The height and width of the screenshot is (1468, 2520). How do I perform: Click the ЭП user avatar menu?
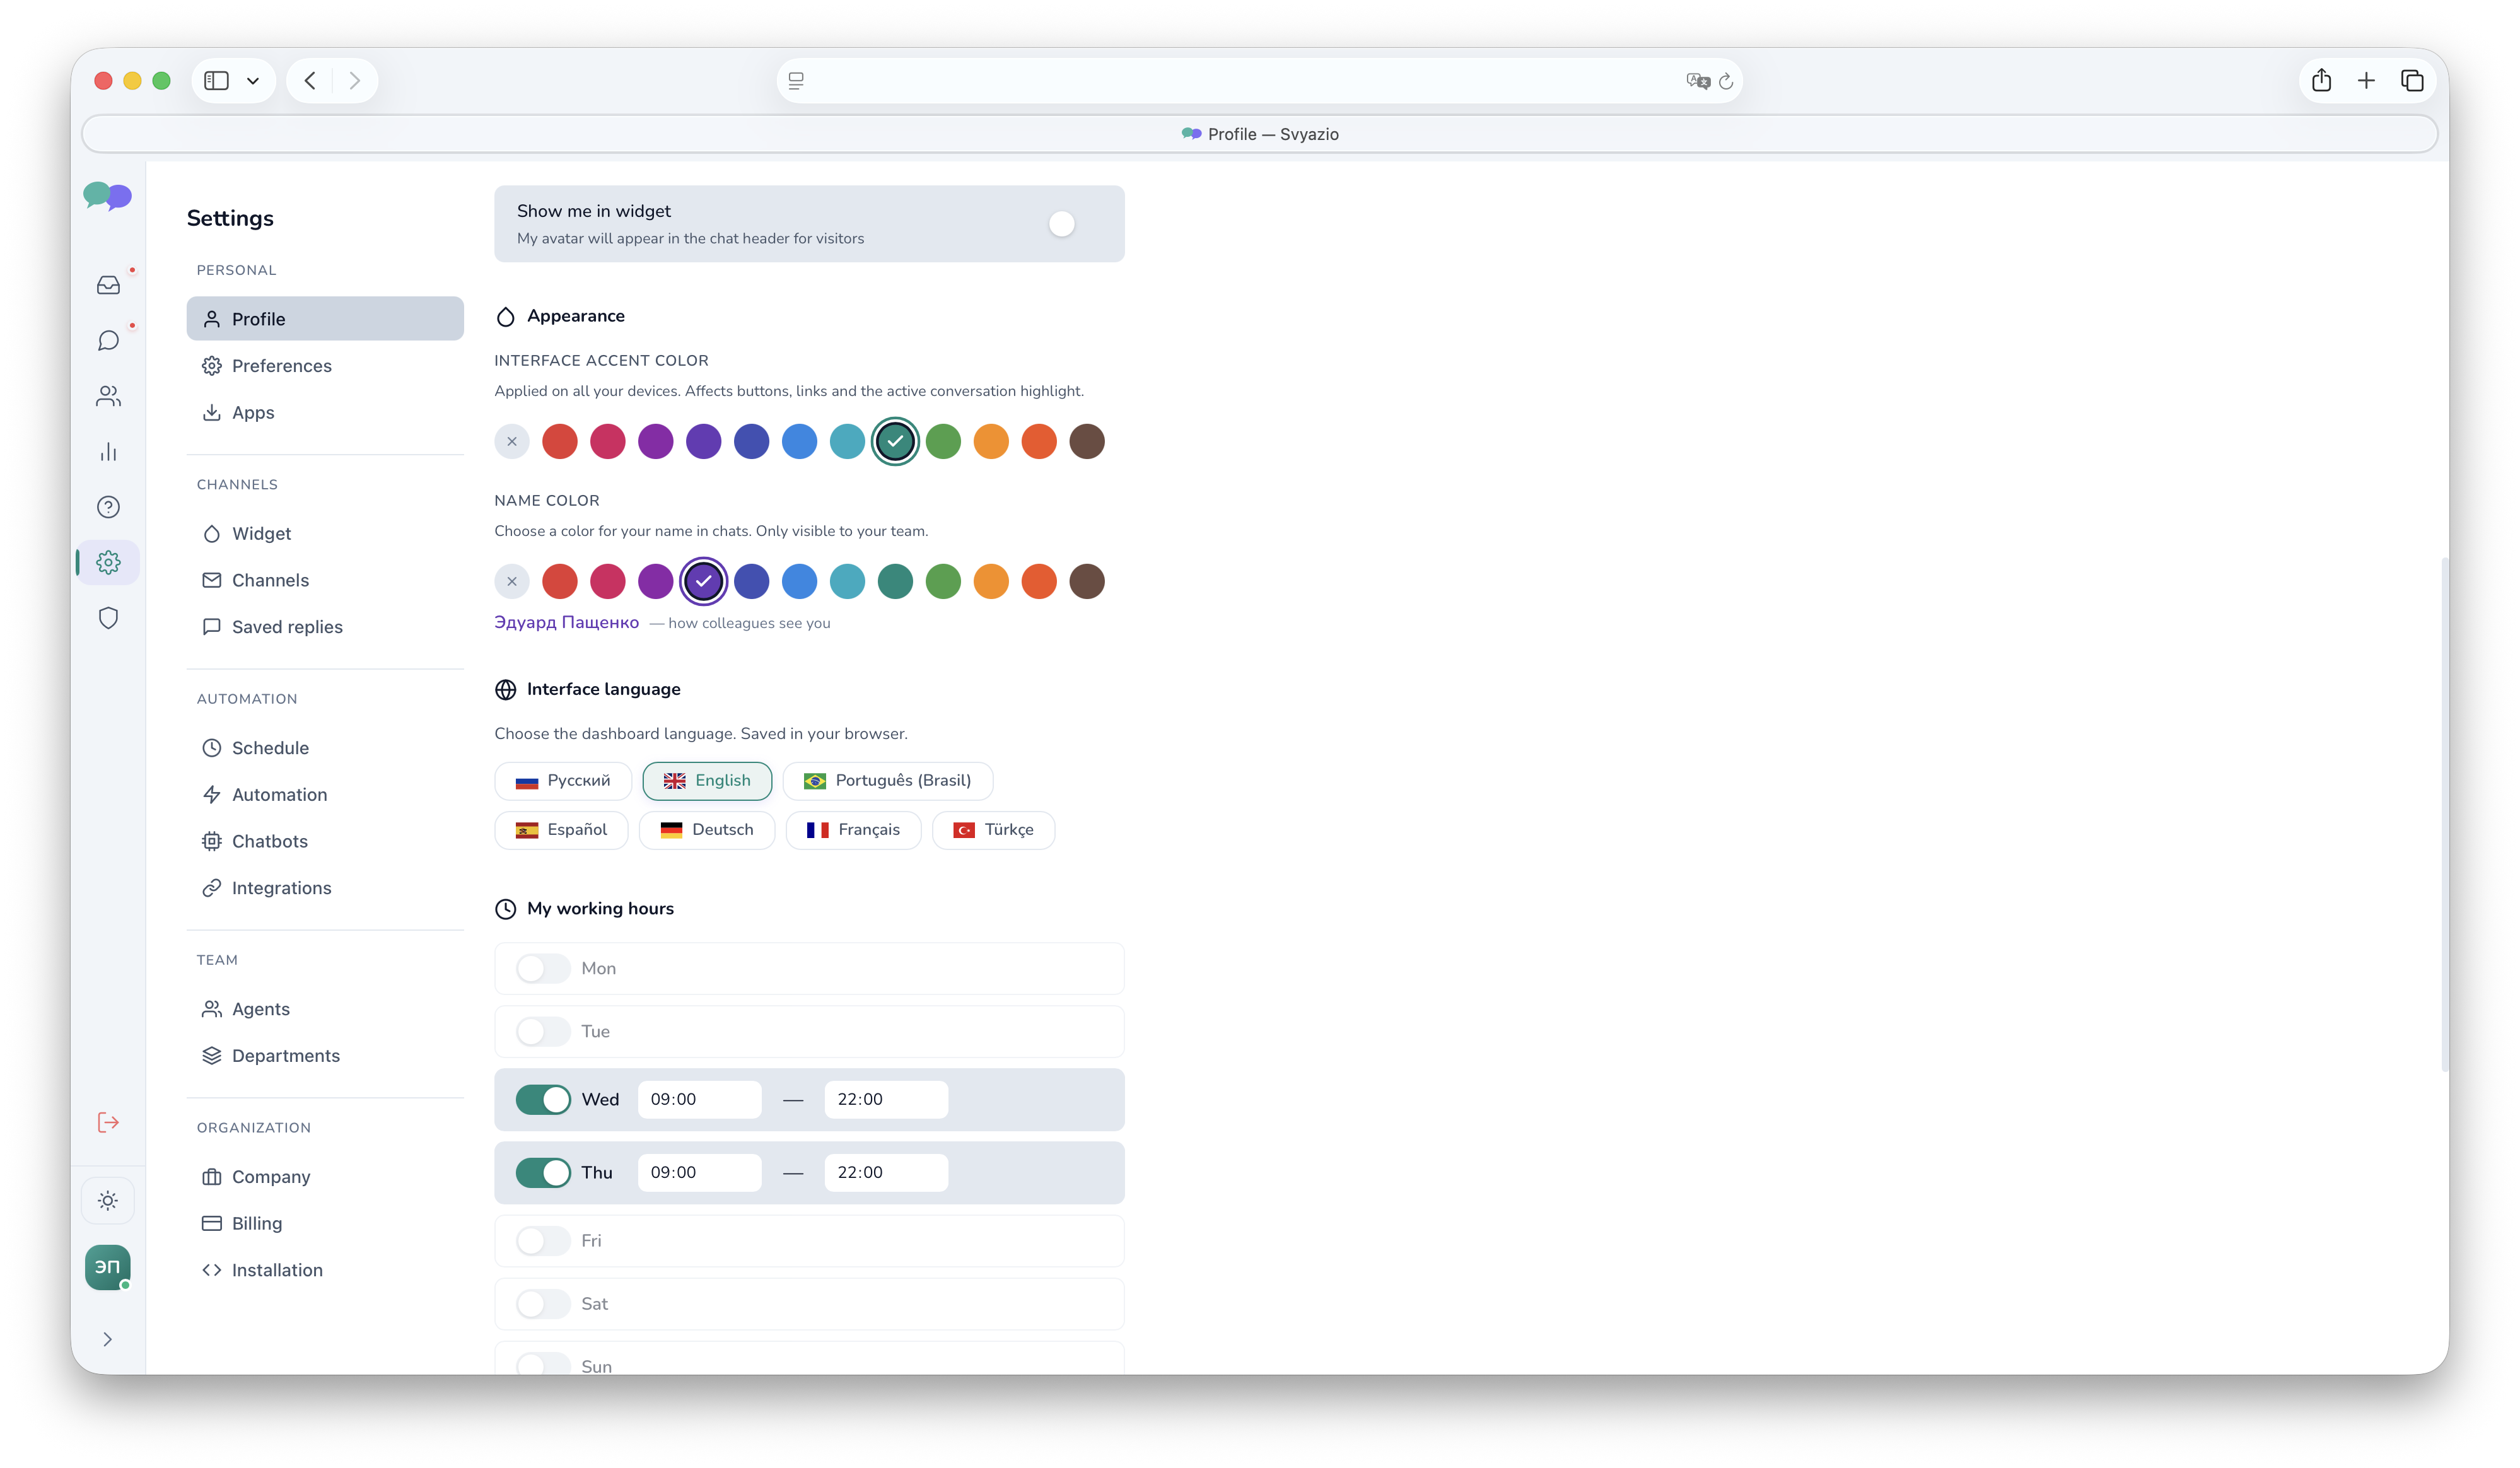[x=108, y=1267]
